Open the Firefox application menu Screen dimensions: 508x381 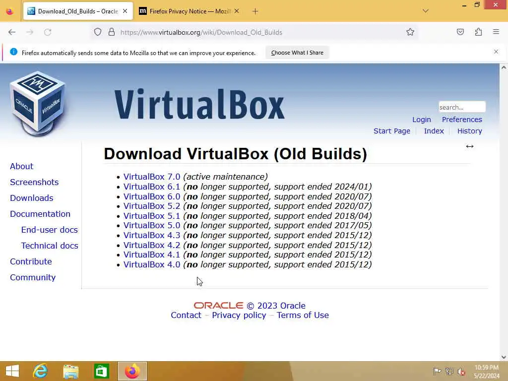(x=496, y=32)
